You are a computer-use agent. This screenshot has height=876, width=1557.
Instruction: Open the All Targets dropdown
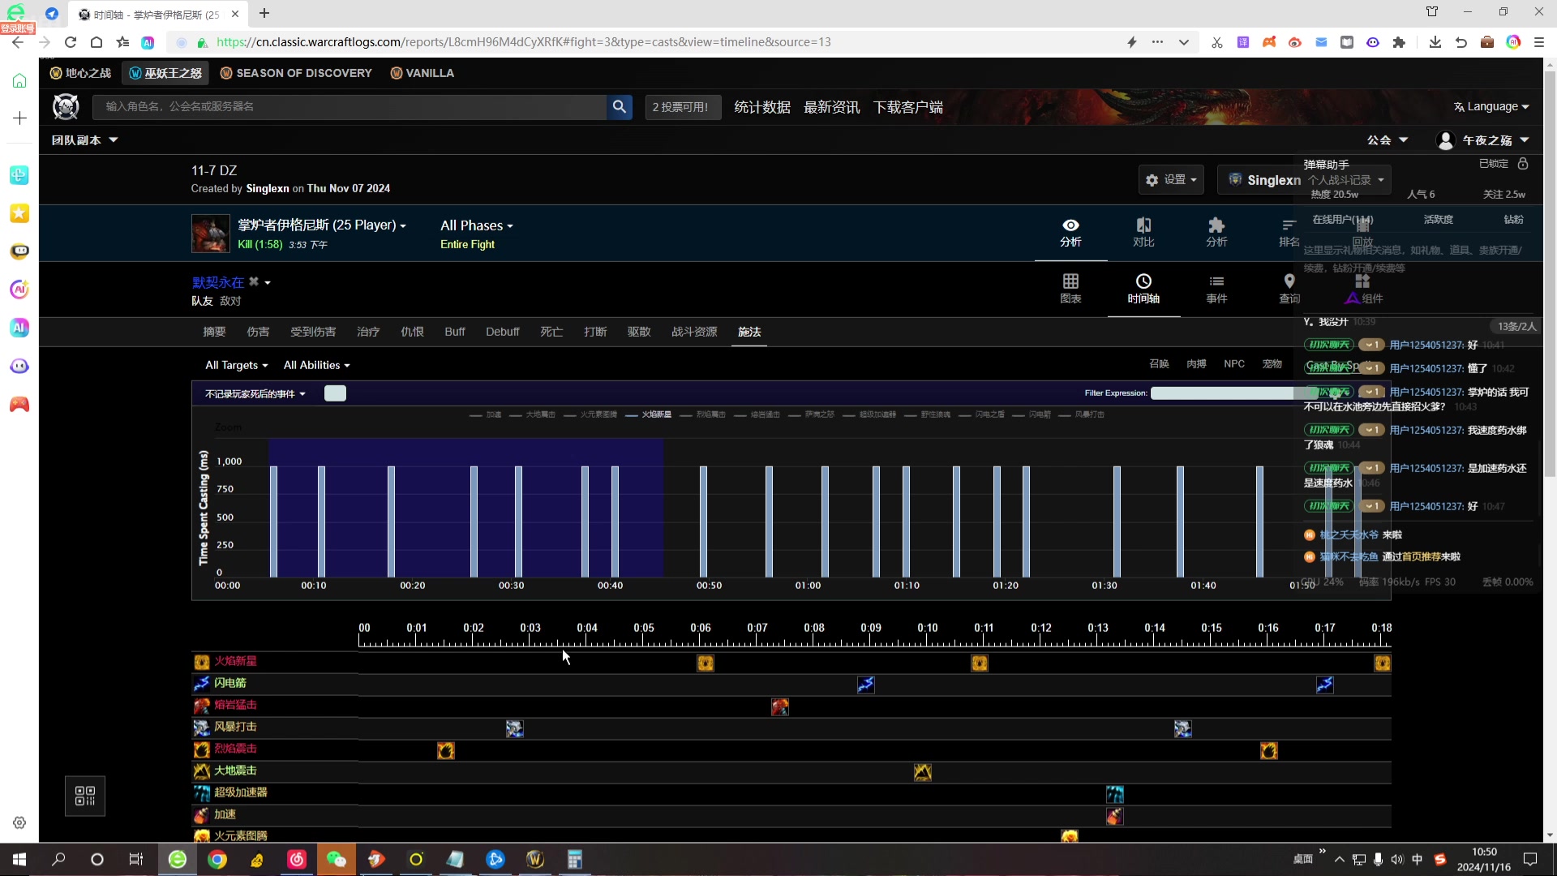tap(236, 365)
